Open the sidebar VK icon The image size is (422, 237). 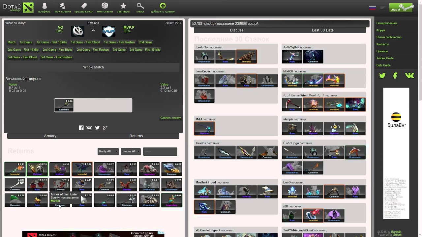tap(409, 76)
